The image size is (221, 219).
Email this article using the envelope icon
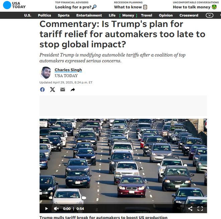(63, 90)
